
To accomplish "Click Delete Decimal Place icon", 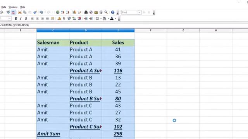I will tap(79, 19).
